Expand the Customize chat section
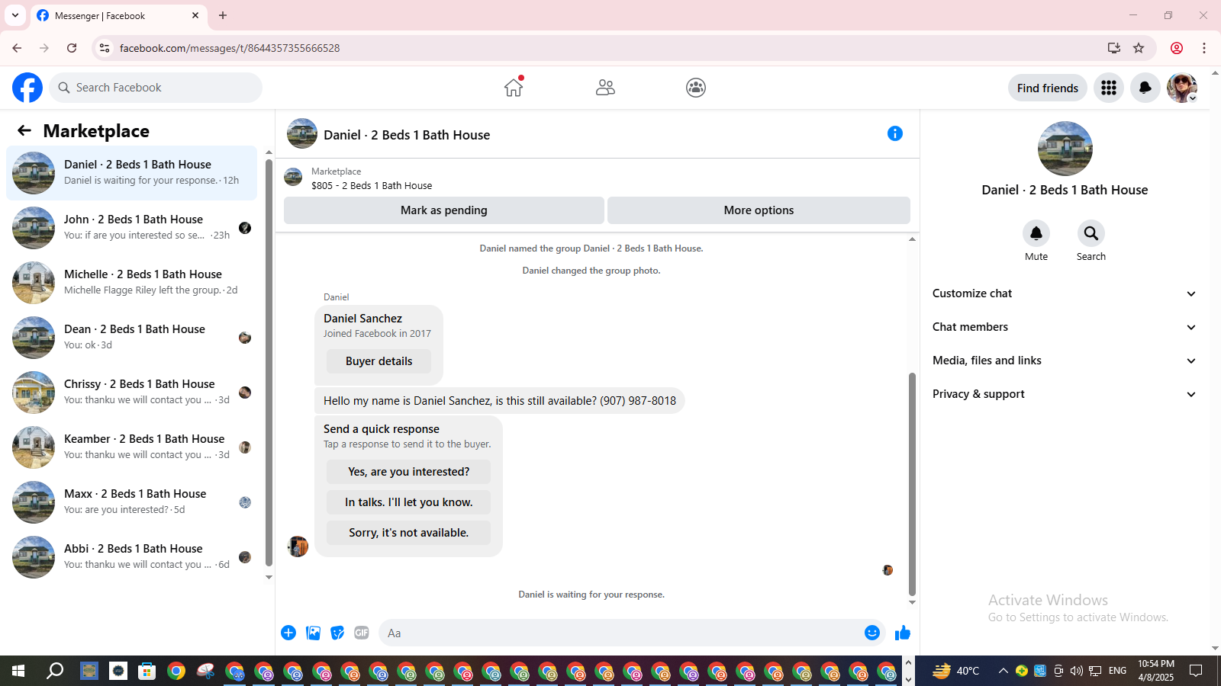Viewport: 1221px width, 686px height. [1064, 293]
